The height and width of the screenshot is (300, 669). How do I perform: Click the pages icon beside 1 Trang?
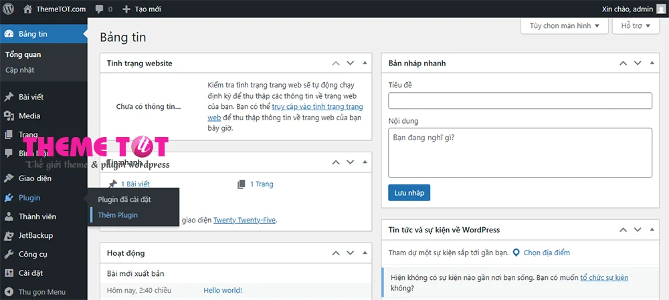click(x=242, y=184)
